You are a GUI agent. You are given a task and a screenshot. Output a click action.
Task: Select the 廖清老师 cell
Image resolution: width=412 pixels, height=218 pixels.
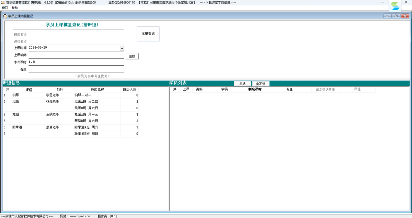click(x=60, y=127)
